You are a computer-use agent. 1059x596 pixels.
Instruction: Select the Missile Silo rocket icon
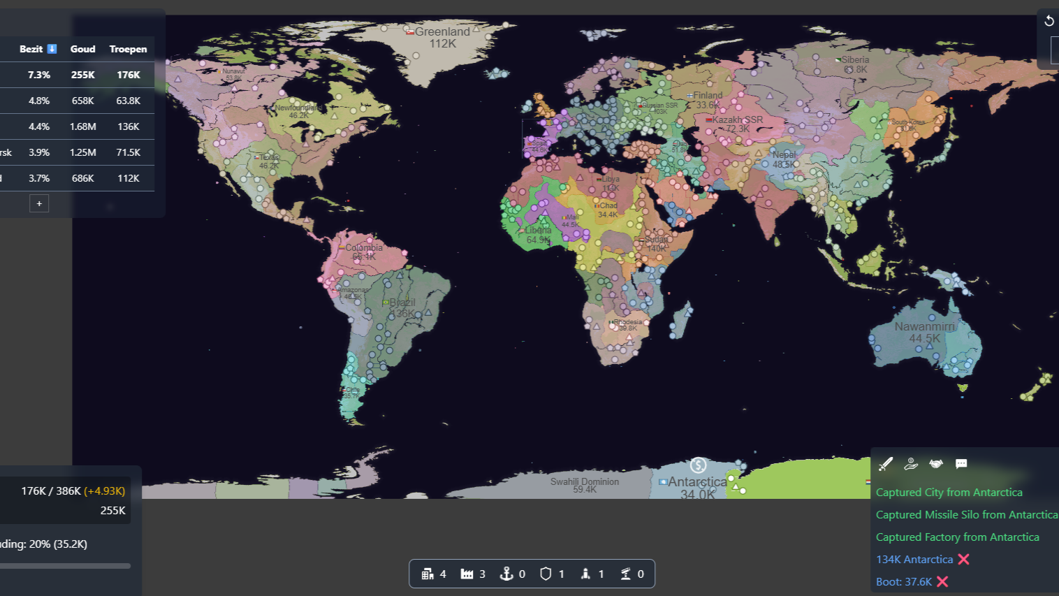click(585, 574)
